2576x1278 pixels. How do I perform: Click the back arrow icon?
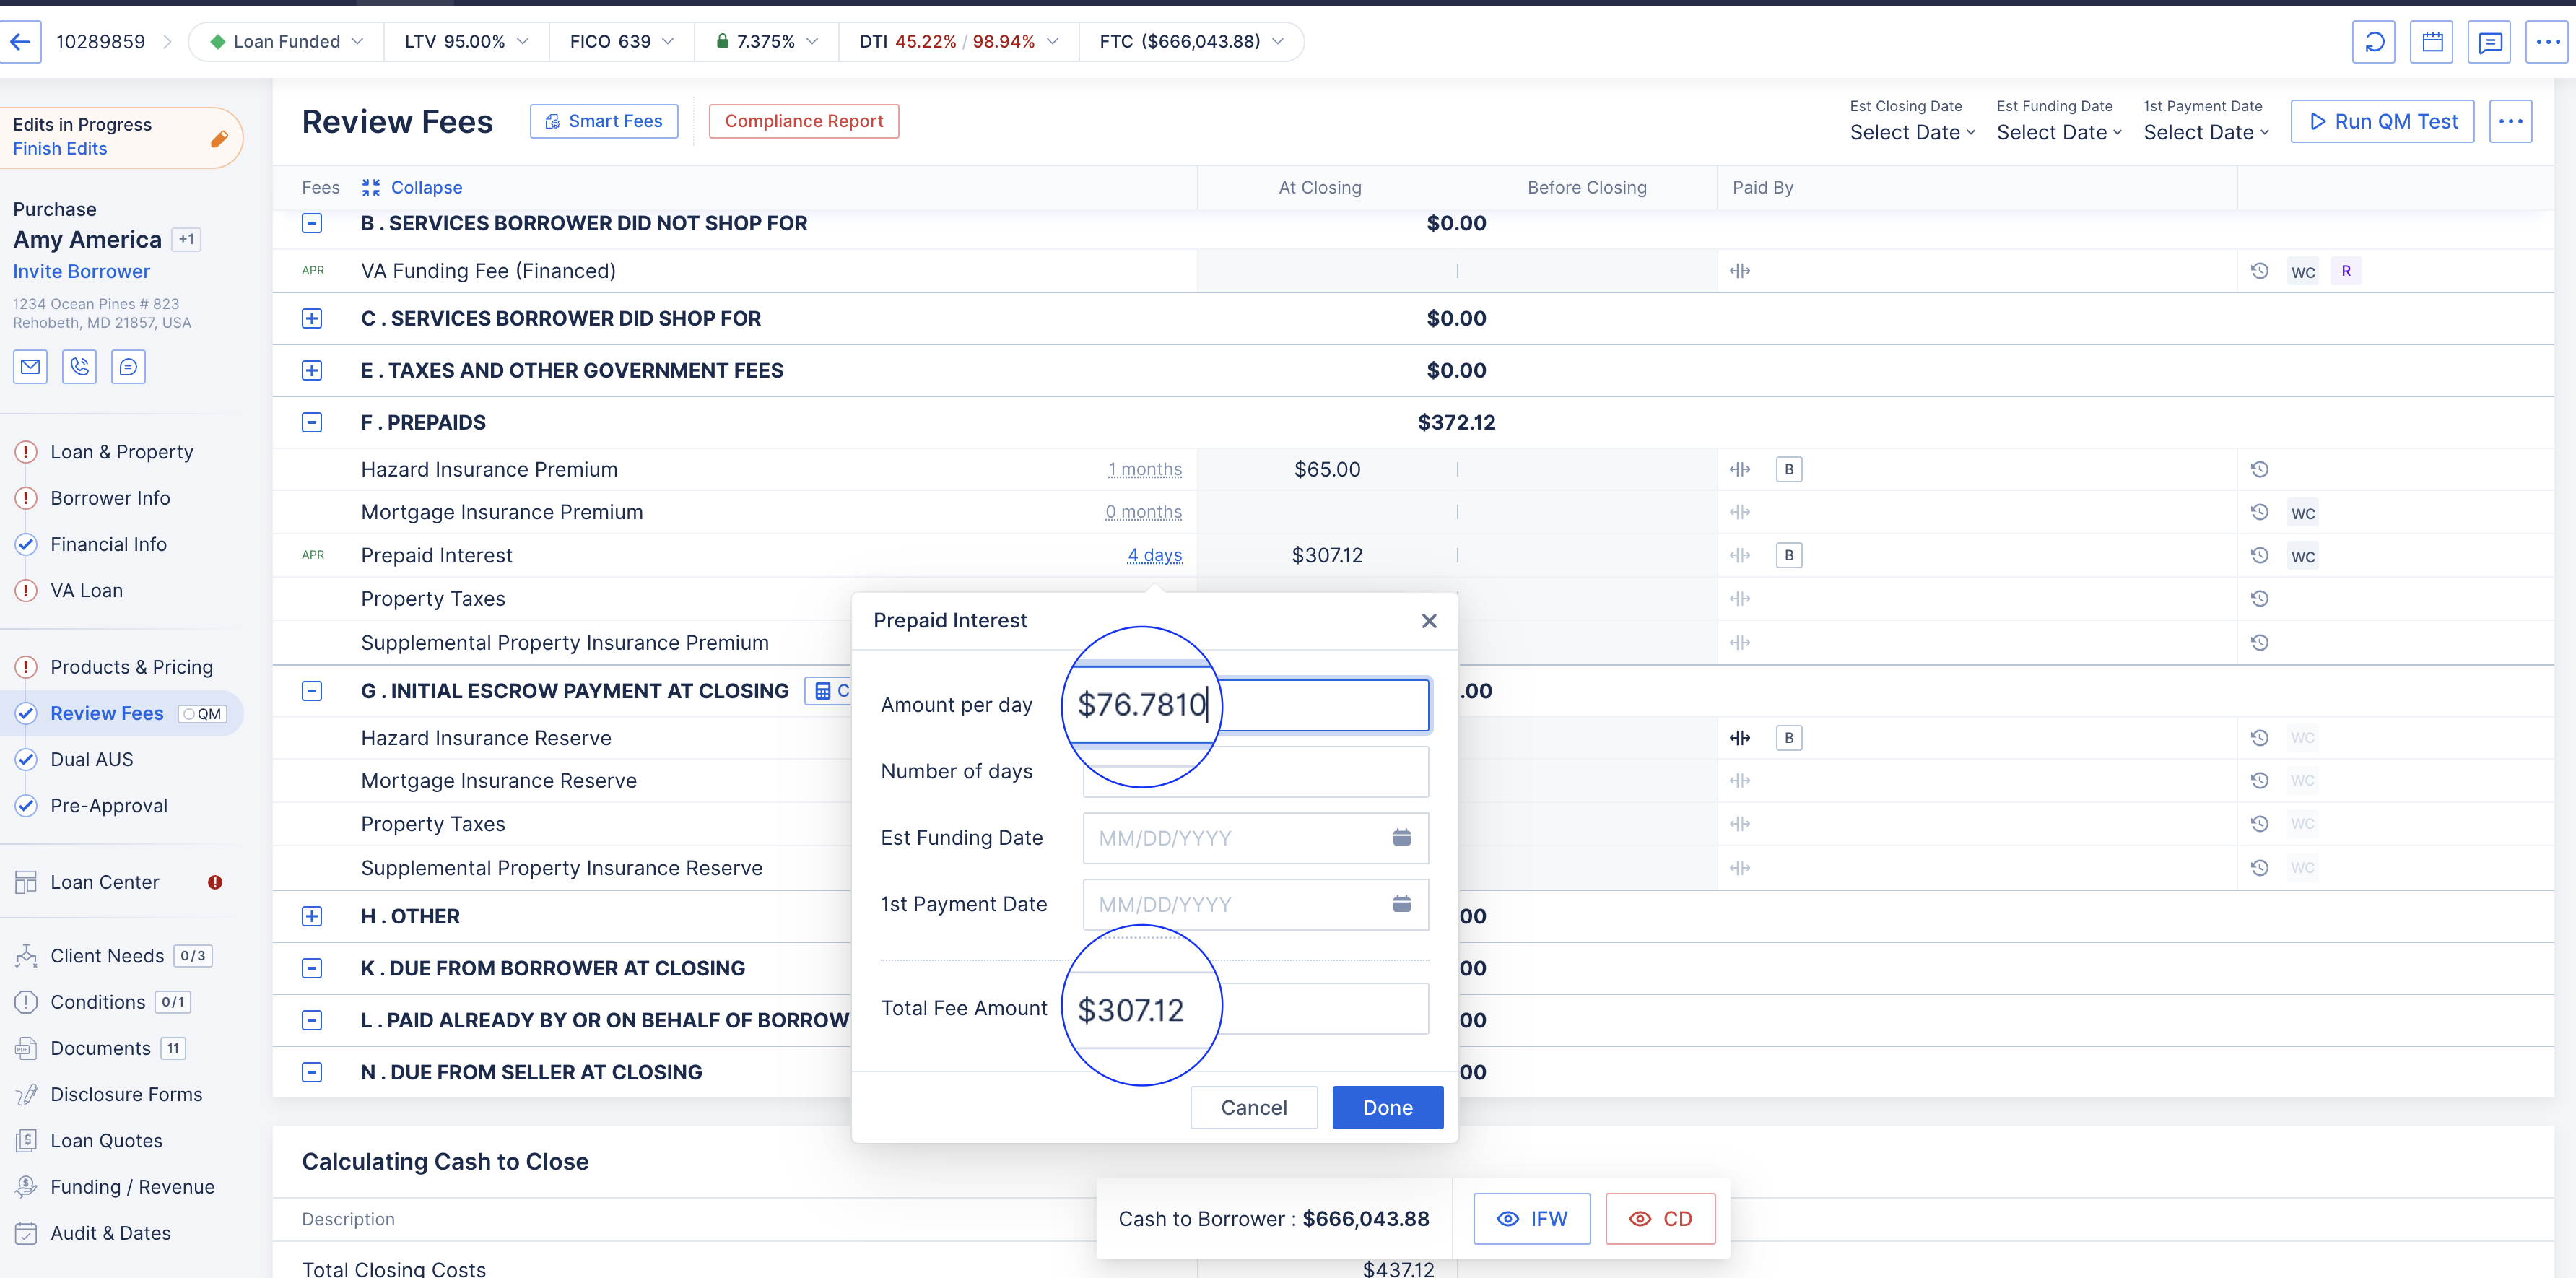20,42
